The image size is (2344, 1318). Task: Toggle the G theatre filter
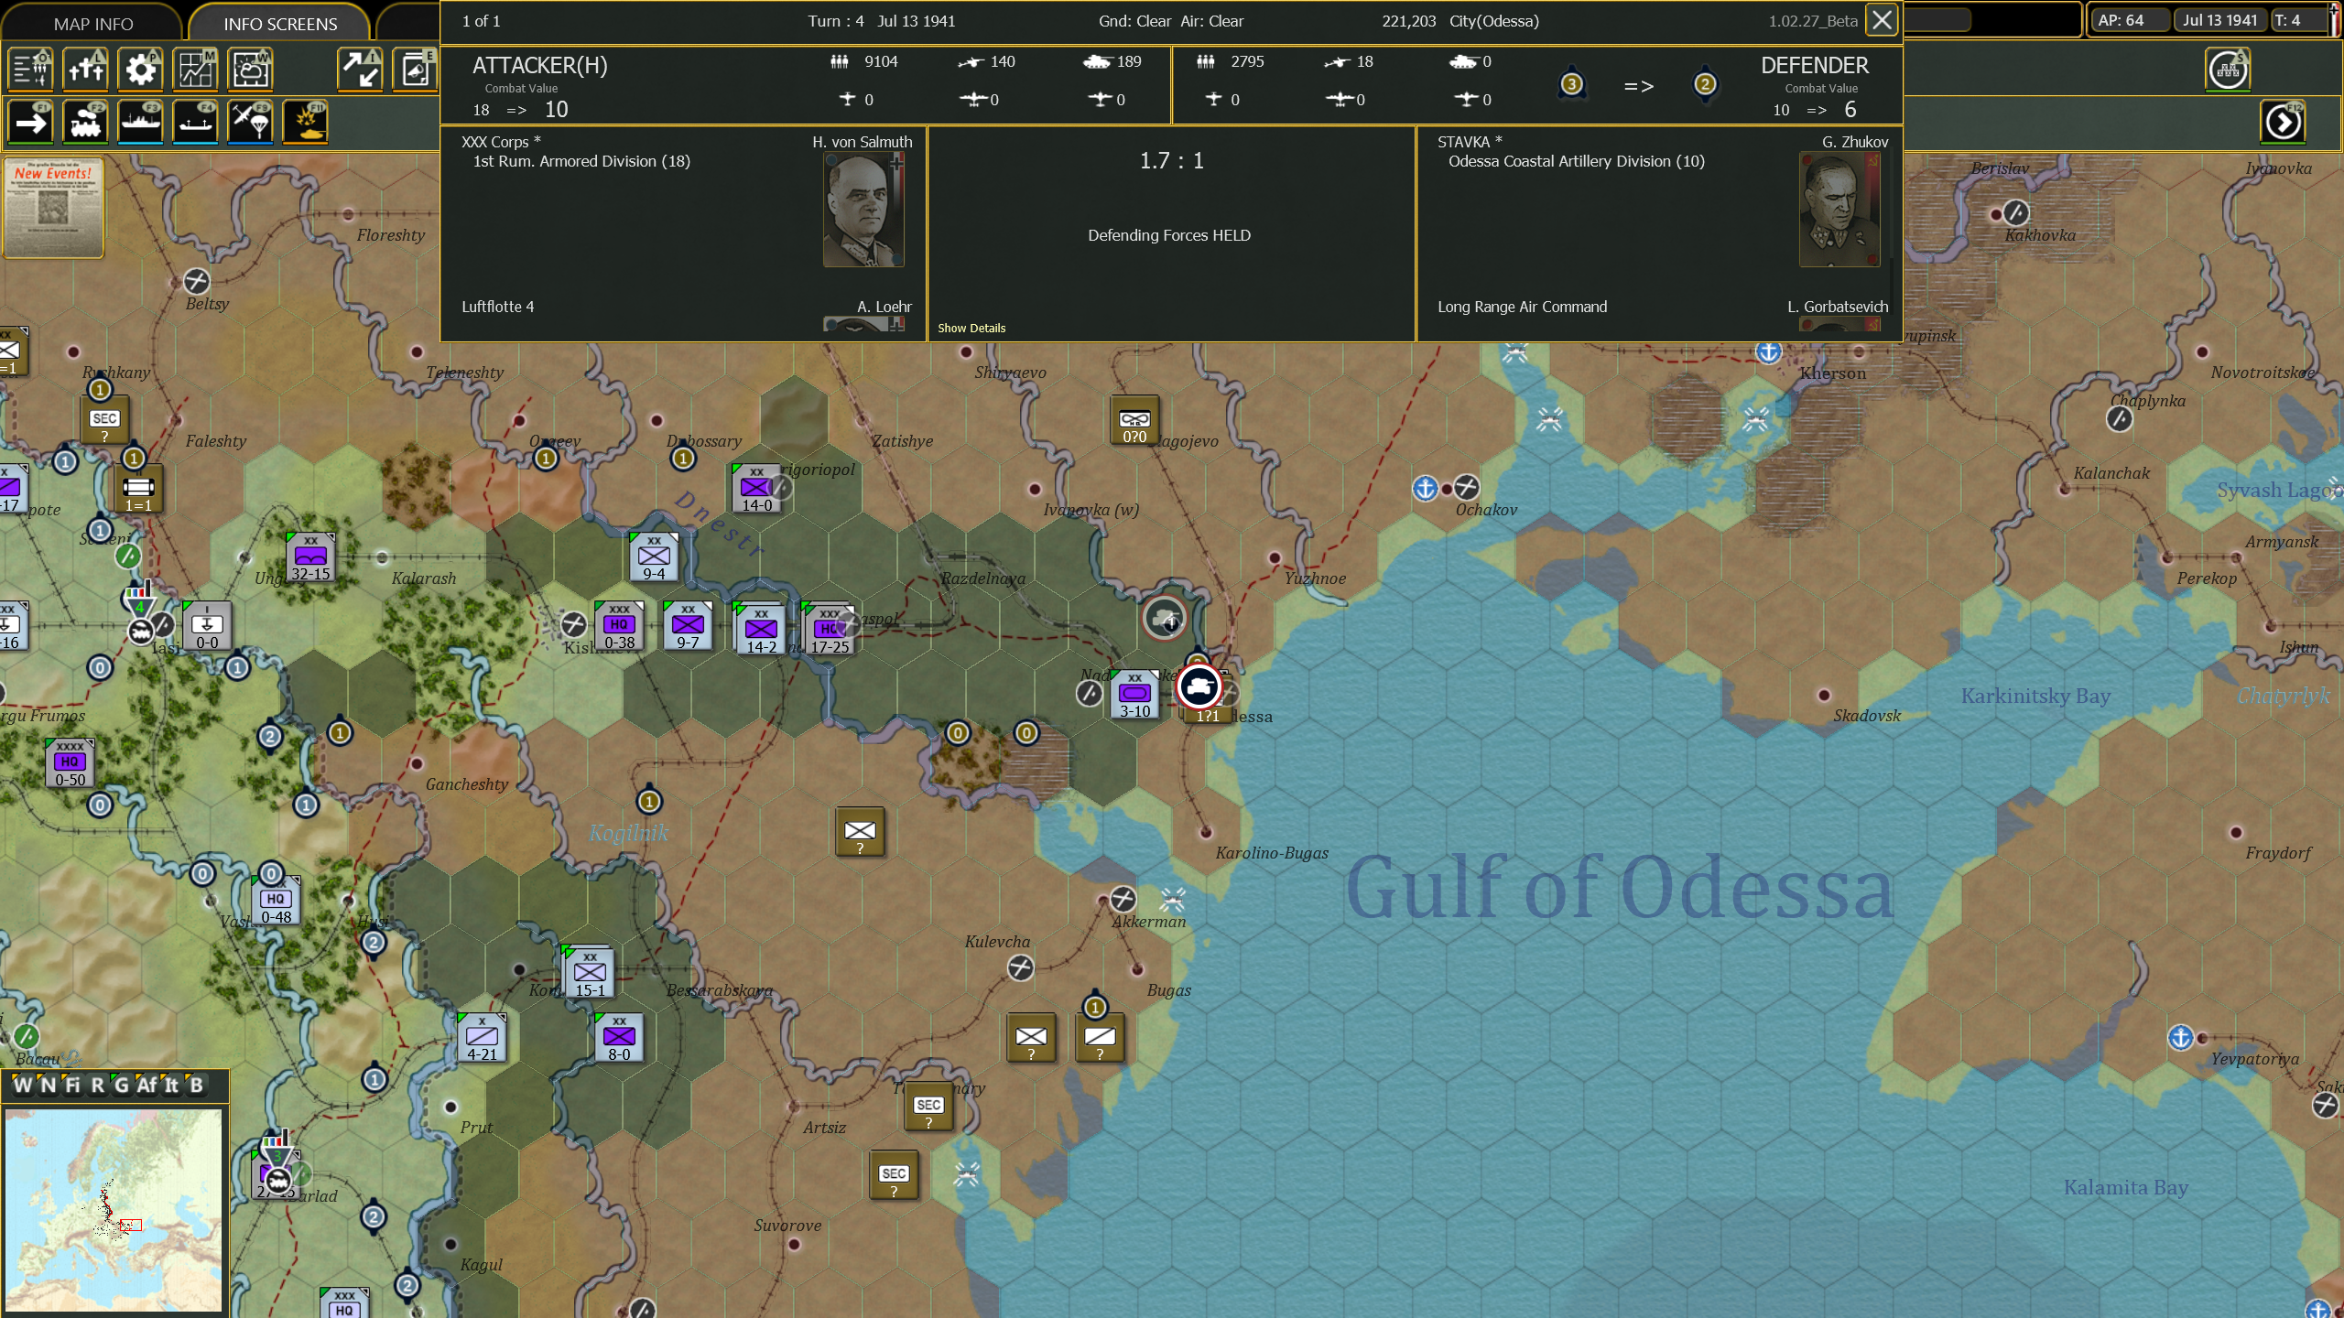click(121, 1086)
